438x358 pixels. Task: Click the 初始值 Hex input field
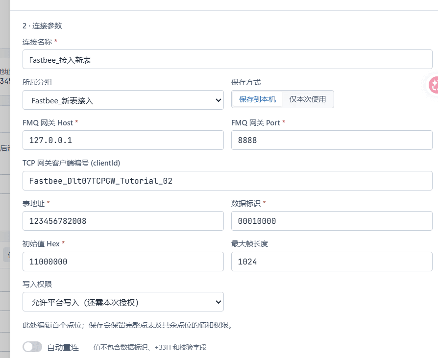pyautogui.click(x=123, y=262)
